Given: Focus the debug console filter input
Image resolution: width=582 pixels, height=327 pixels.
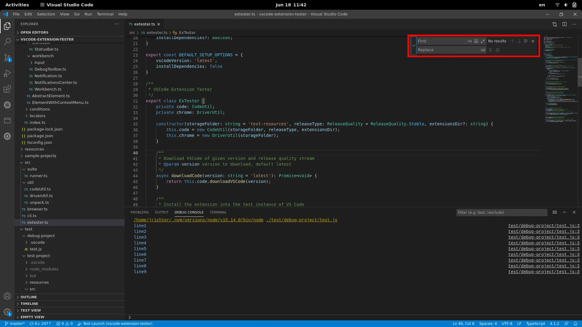Looking at the screenshot, I should [x=502, y=213].
